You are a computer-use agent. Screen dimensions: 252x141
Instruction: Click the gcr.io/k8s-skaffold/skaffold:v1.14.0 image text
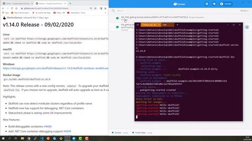click(27, 79)
